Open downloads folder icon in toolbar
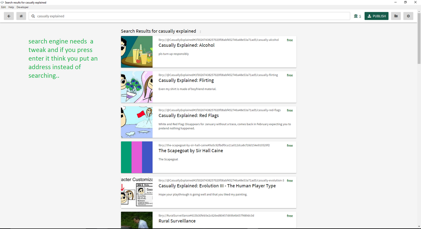The image size is (421, 229). tap(396, 16)
